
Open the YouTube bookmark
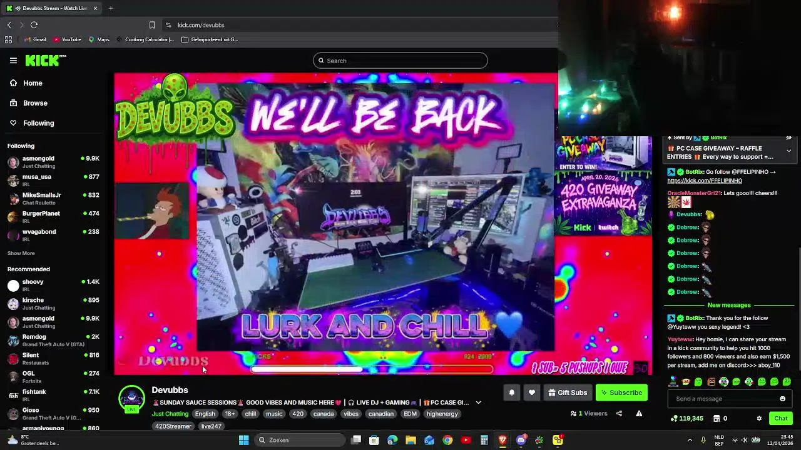click(x=67, y=39)
